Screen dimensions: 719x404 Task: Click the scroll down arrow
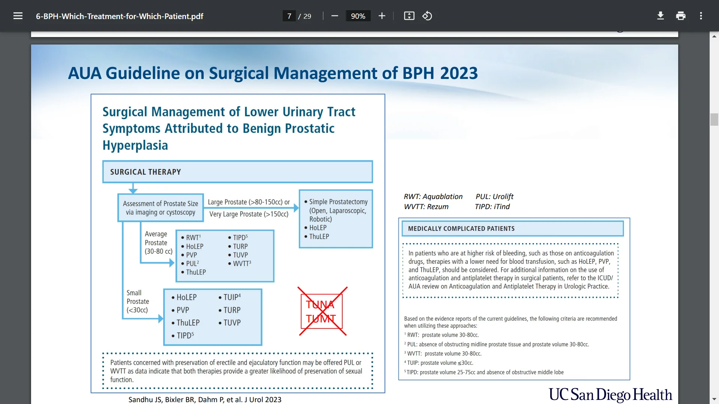coord(714,399)
